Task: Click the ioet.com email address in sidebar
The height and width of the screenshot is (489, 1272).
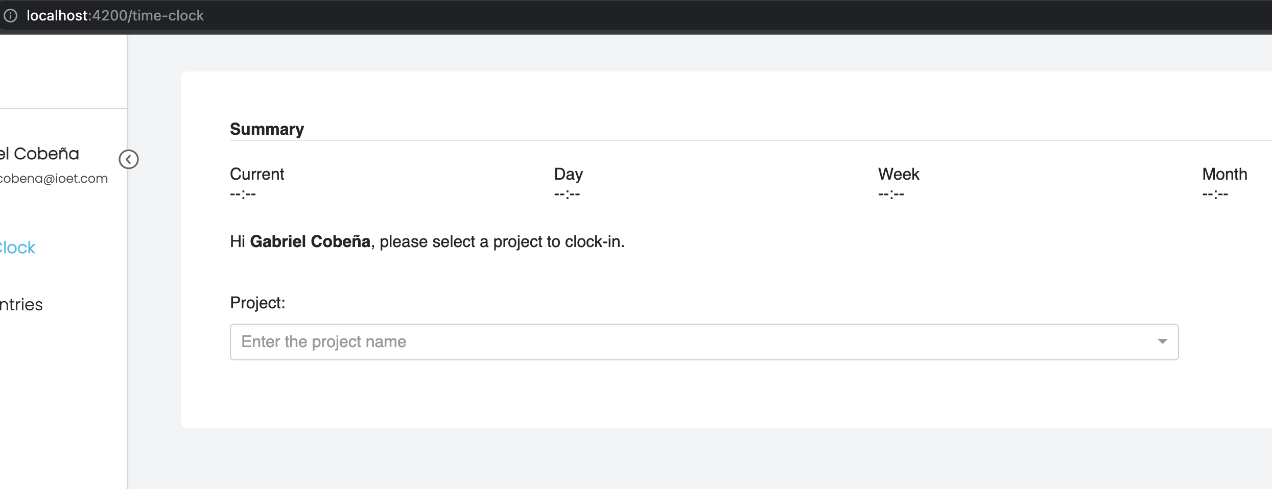Action: click(x=54, y=179)
